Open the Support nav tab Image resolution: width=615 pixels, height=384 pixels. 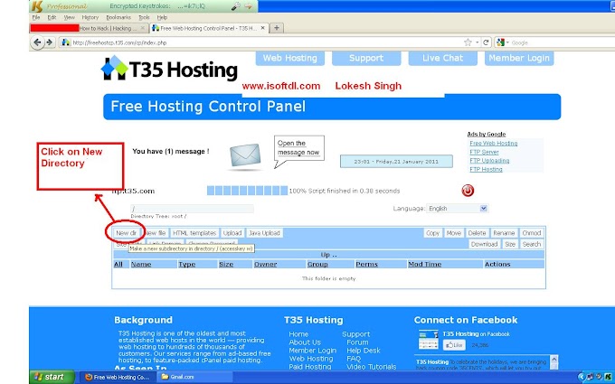[366, 58]
